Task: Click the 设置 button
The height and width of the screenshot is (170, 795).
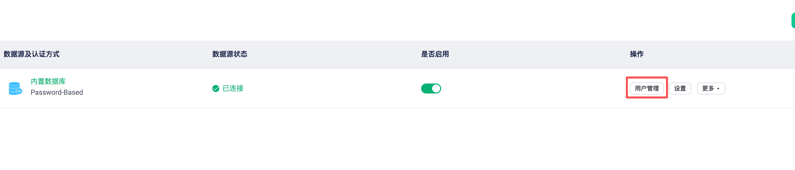Action: pyautogui.click(x=680, y=88)
